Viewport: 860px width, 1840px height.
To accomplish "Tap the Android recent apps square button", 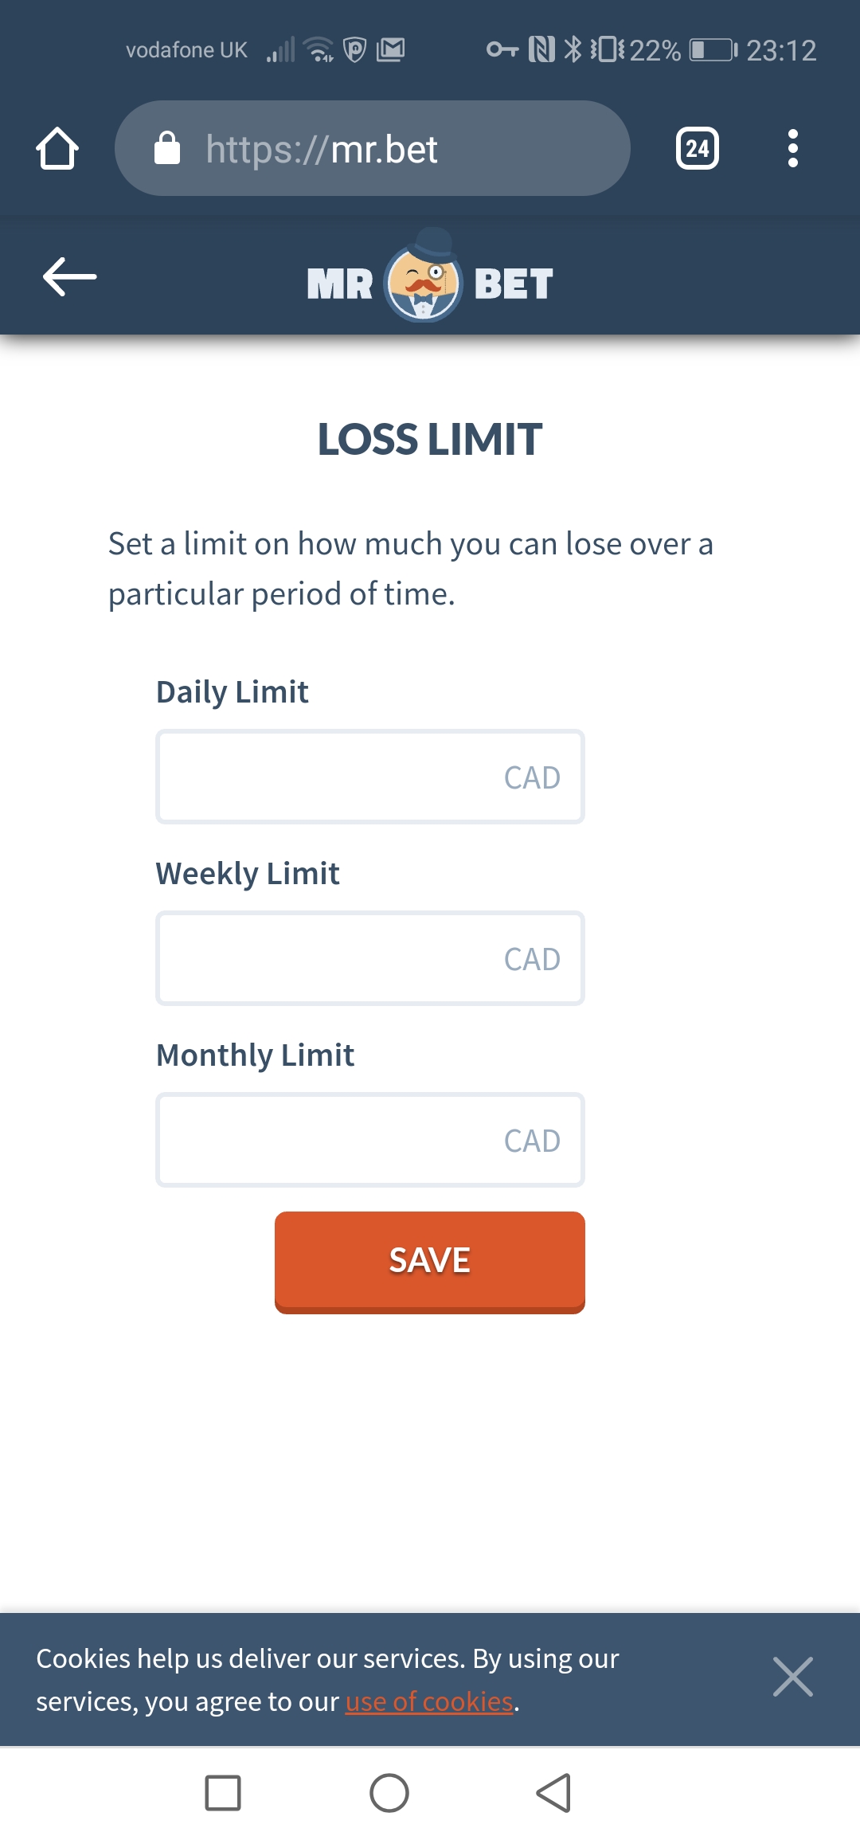I will (223, 1793).
